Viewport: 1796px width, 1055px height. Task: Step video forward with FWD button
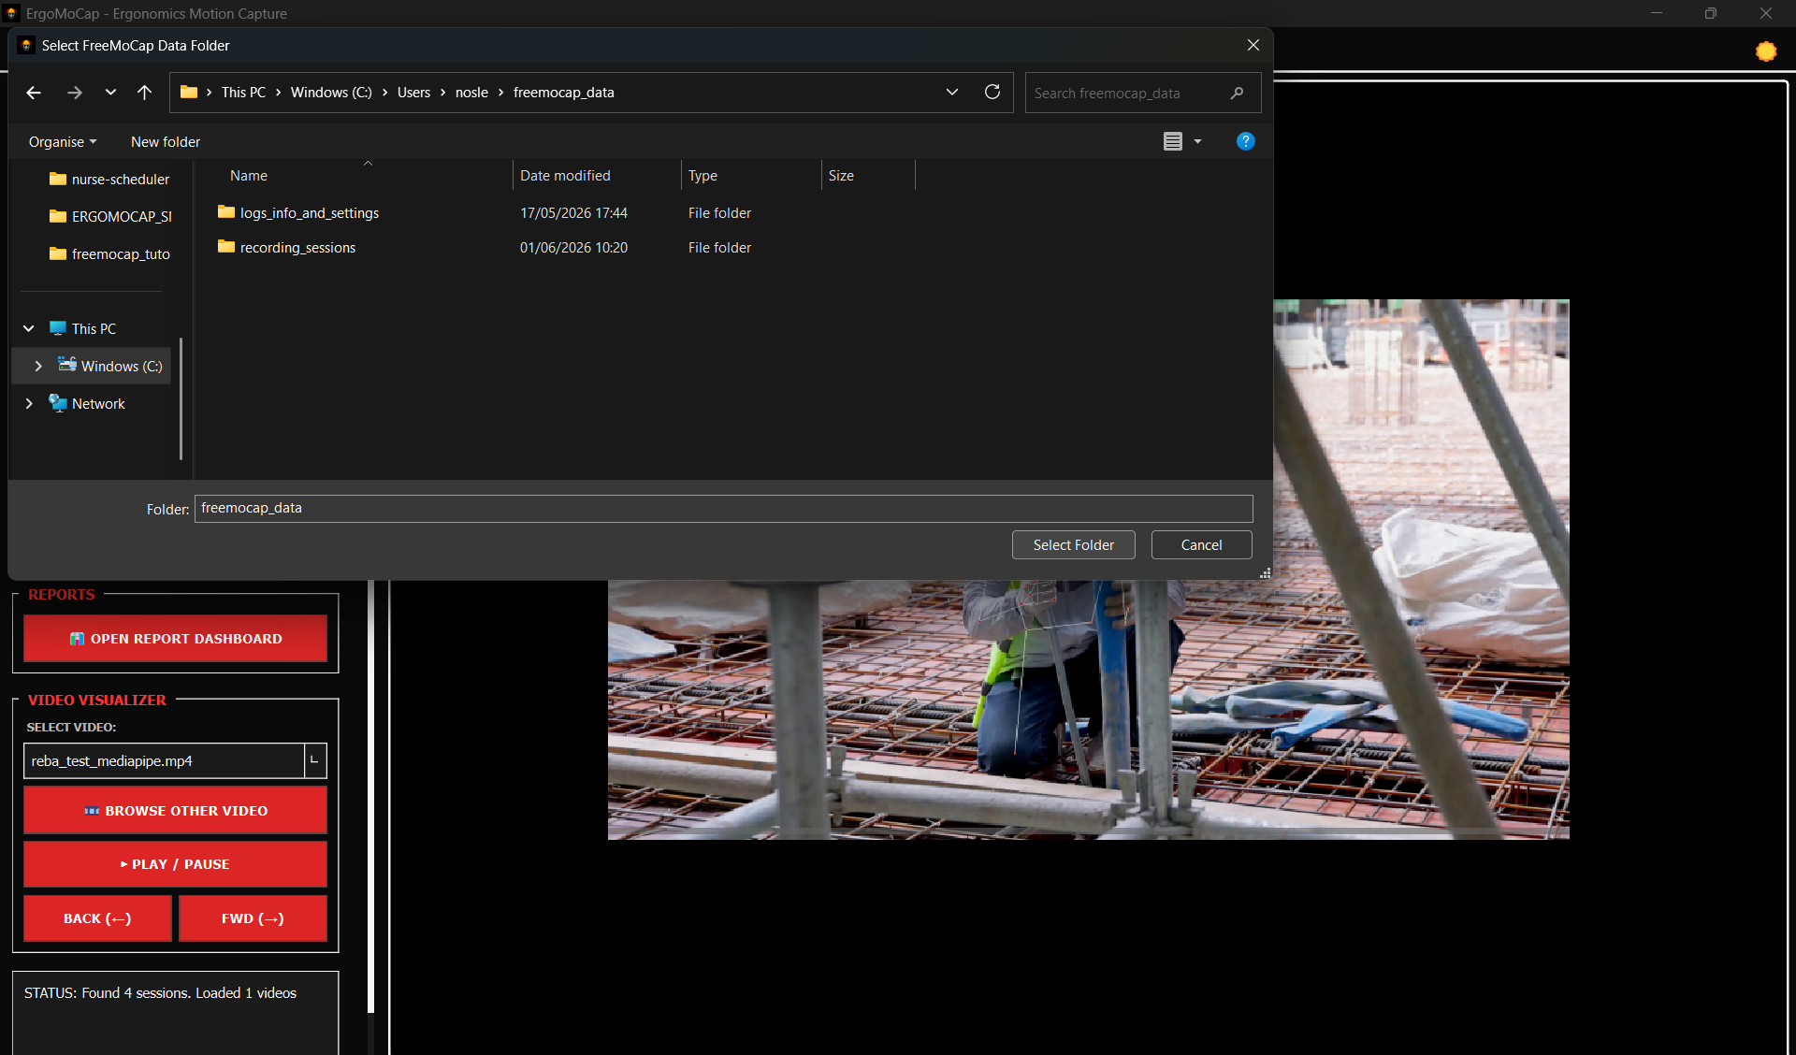point(253,918)
